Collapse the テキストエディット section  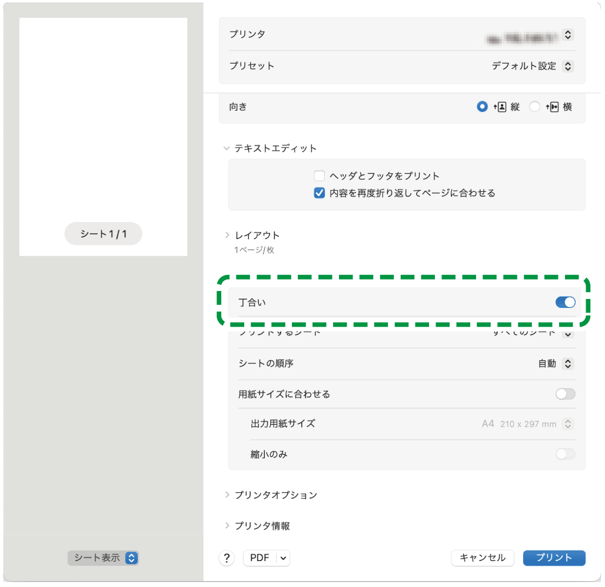click(x=227, y=148)
